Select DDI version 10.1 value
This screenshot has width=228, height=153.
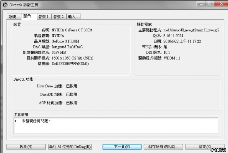167,52
